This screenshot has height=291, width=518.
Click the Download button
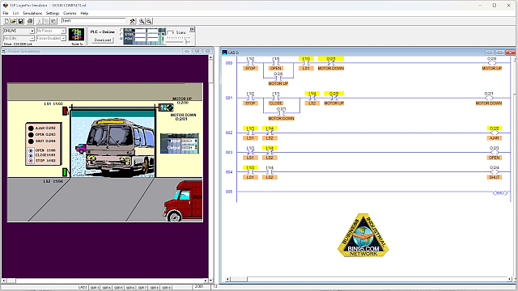(x=103, y=40)
